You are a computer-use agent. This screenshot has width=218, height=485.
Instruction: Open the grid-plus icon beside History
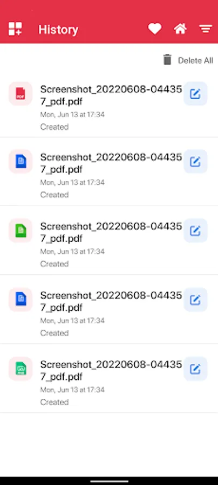click(15, 29)
